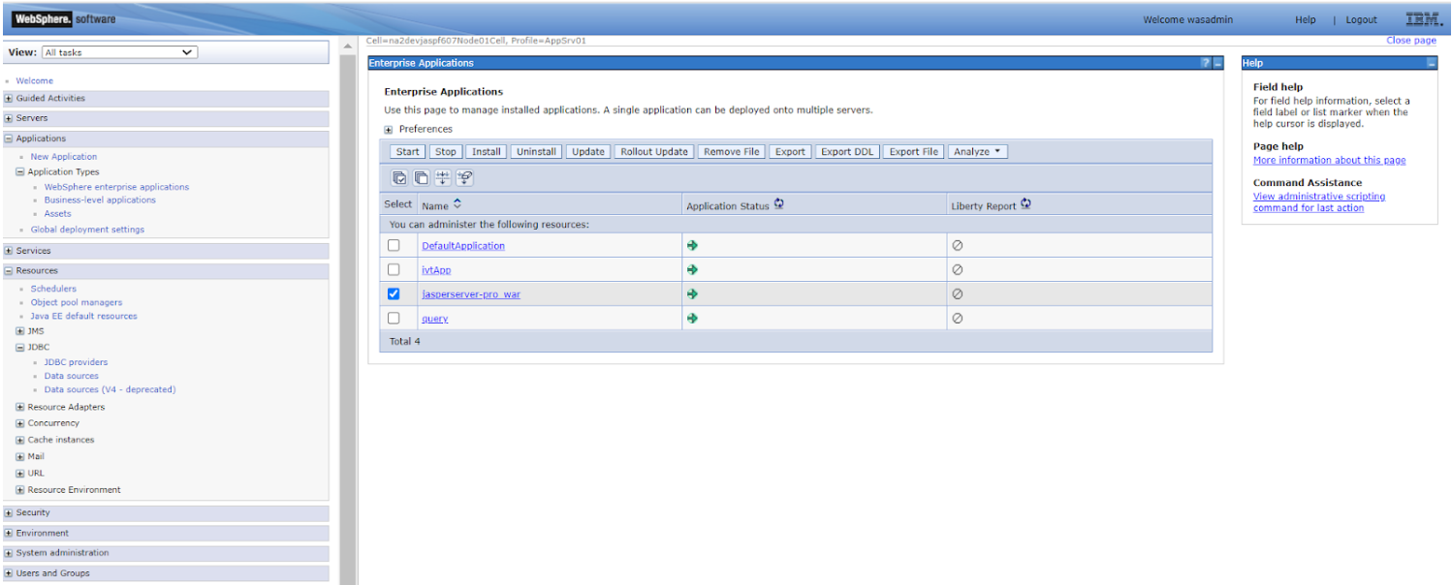The width and height of the screenshot is (1452, 585).
Task: Click jasperserver-pro_war Liberty Report icon
Action: [x=958, y=294]
